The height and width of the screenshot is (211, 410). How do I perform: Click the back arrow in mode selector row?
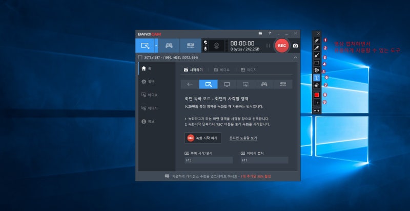(x=190, y=84)
